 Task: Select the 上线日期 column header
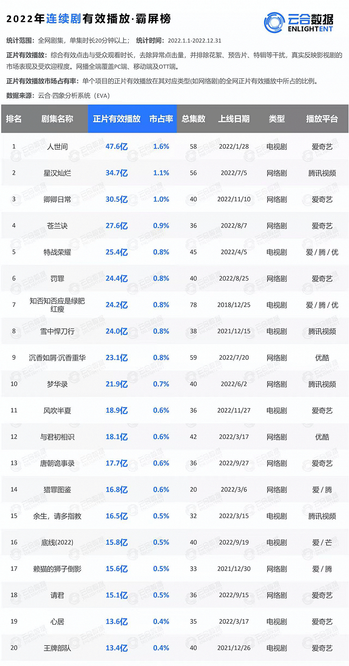[x=234, y=119]
